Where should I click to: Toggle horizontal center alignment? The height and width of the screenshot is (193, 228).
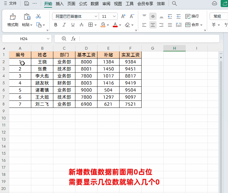[x=153, y=25]
